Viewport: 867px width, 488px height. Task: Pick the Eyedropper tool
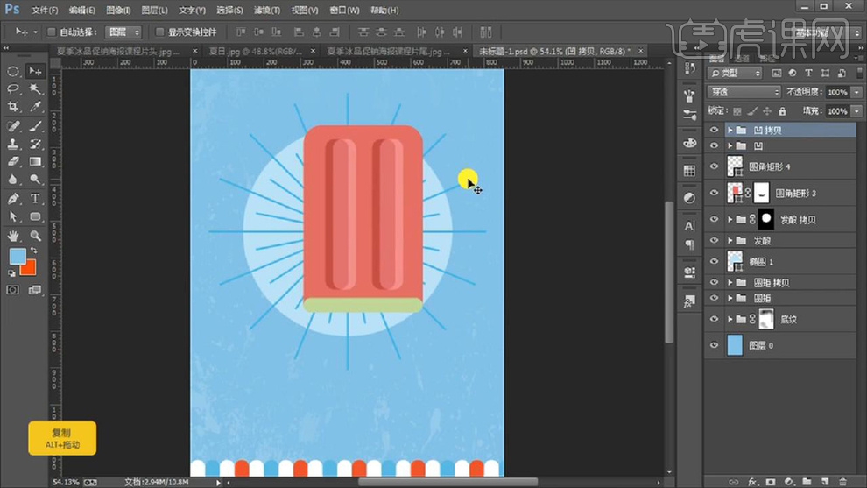pos(36,107)
